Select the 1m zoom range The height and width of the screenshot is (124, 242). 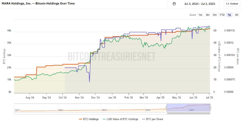coord(200,15)
